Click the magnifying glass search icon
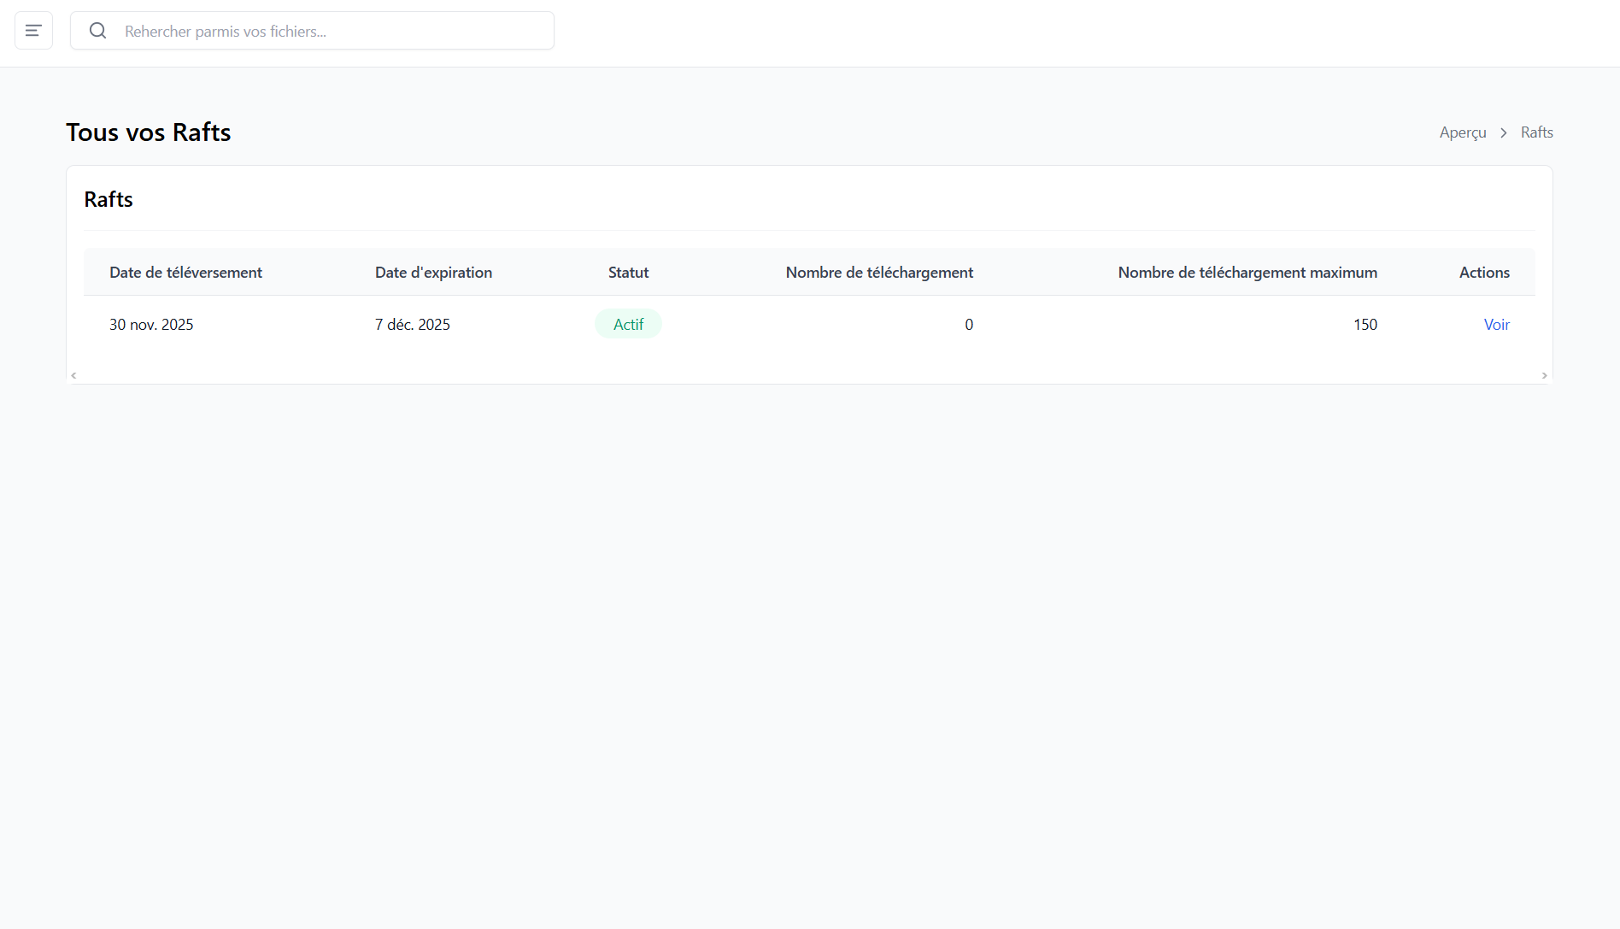This screenshot has height=929, width=1620. coord(98,31)
